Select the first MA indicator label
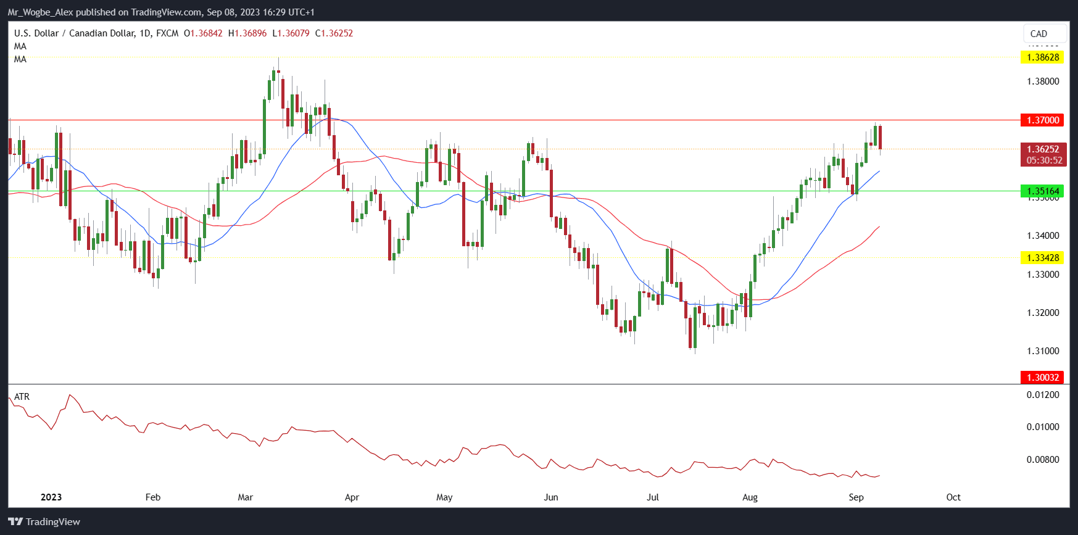 pos(20,46)
